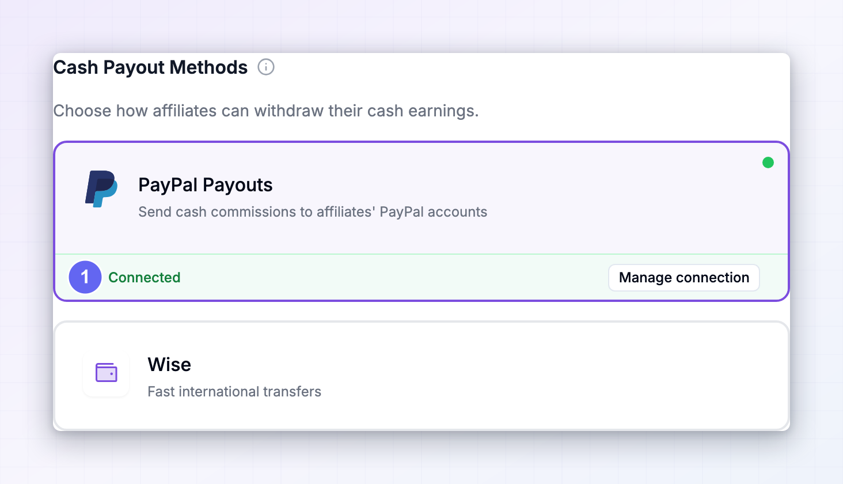Select the Wise payout method card
843x484 pixels.
(421, 376)
